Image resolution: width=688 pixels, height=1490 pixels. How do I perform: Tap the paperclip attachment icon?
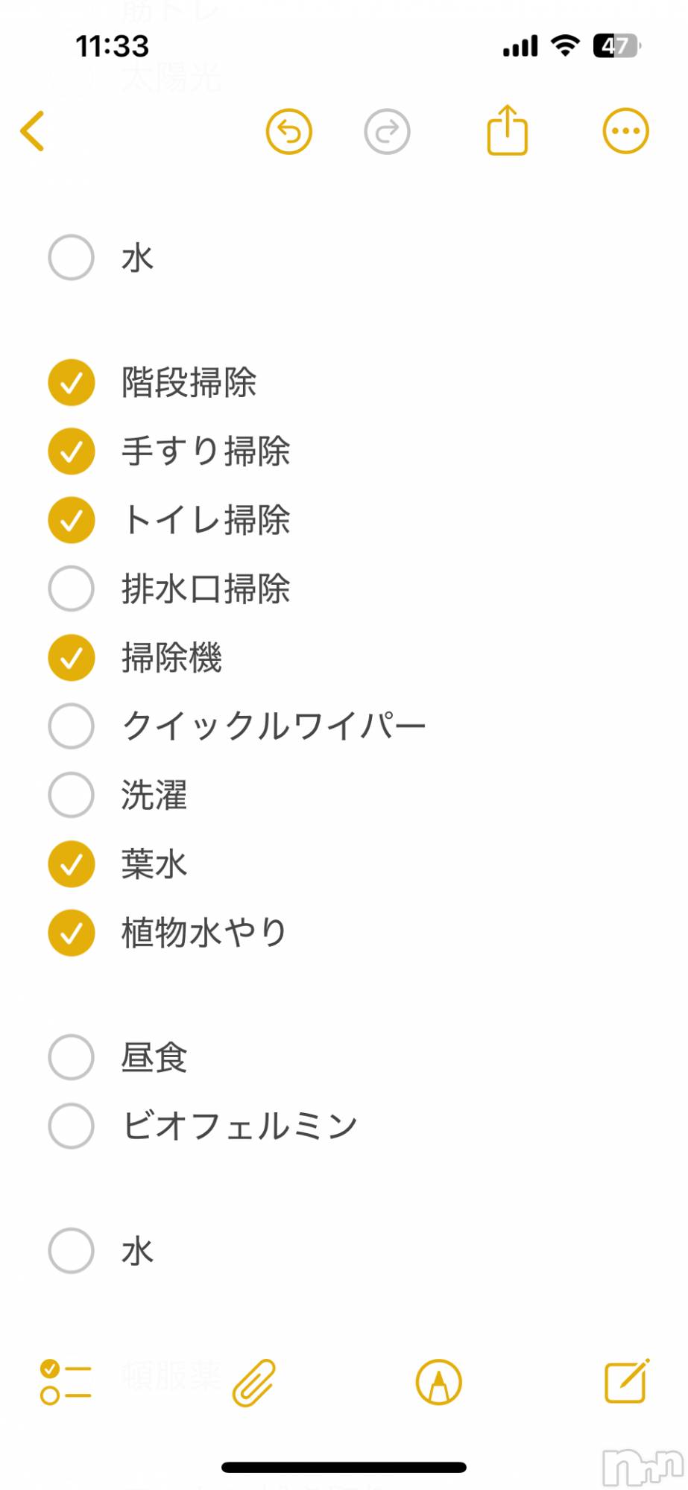[254, 1383]
